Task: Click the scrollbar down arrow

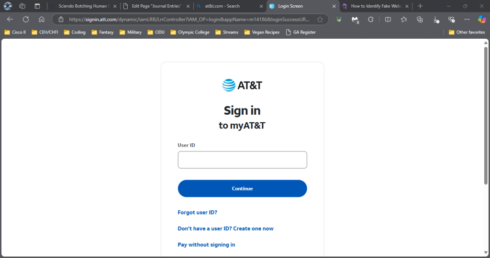Action: pos(486,252)
